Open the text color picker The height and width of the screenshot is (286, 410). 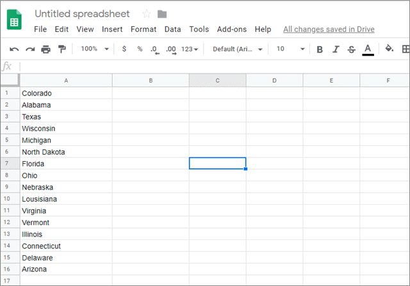pyautogui.click(x=368, y=49)
